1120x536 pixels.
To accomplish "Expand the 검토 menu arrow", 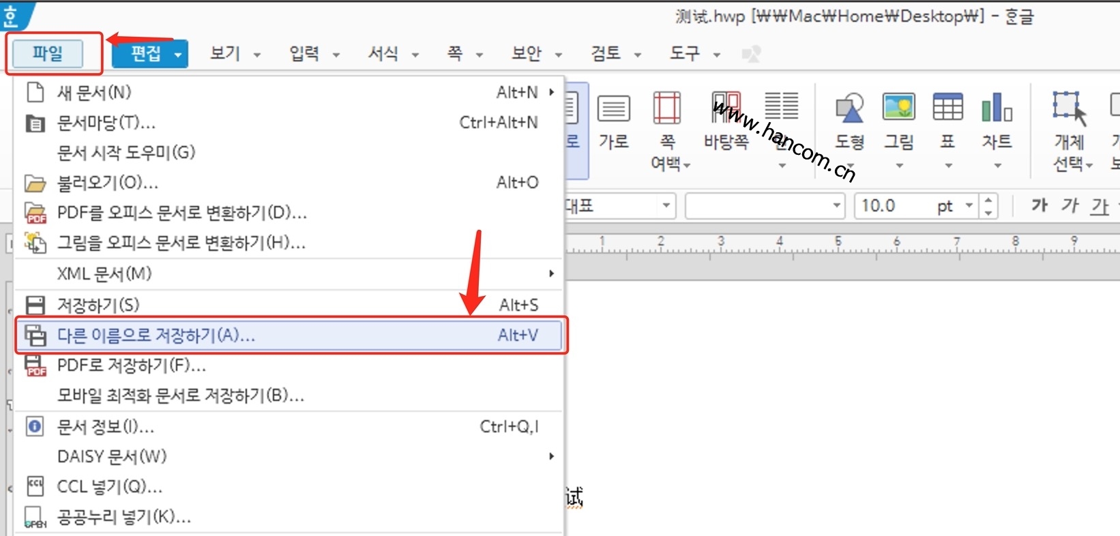I will coord(637,55).
